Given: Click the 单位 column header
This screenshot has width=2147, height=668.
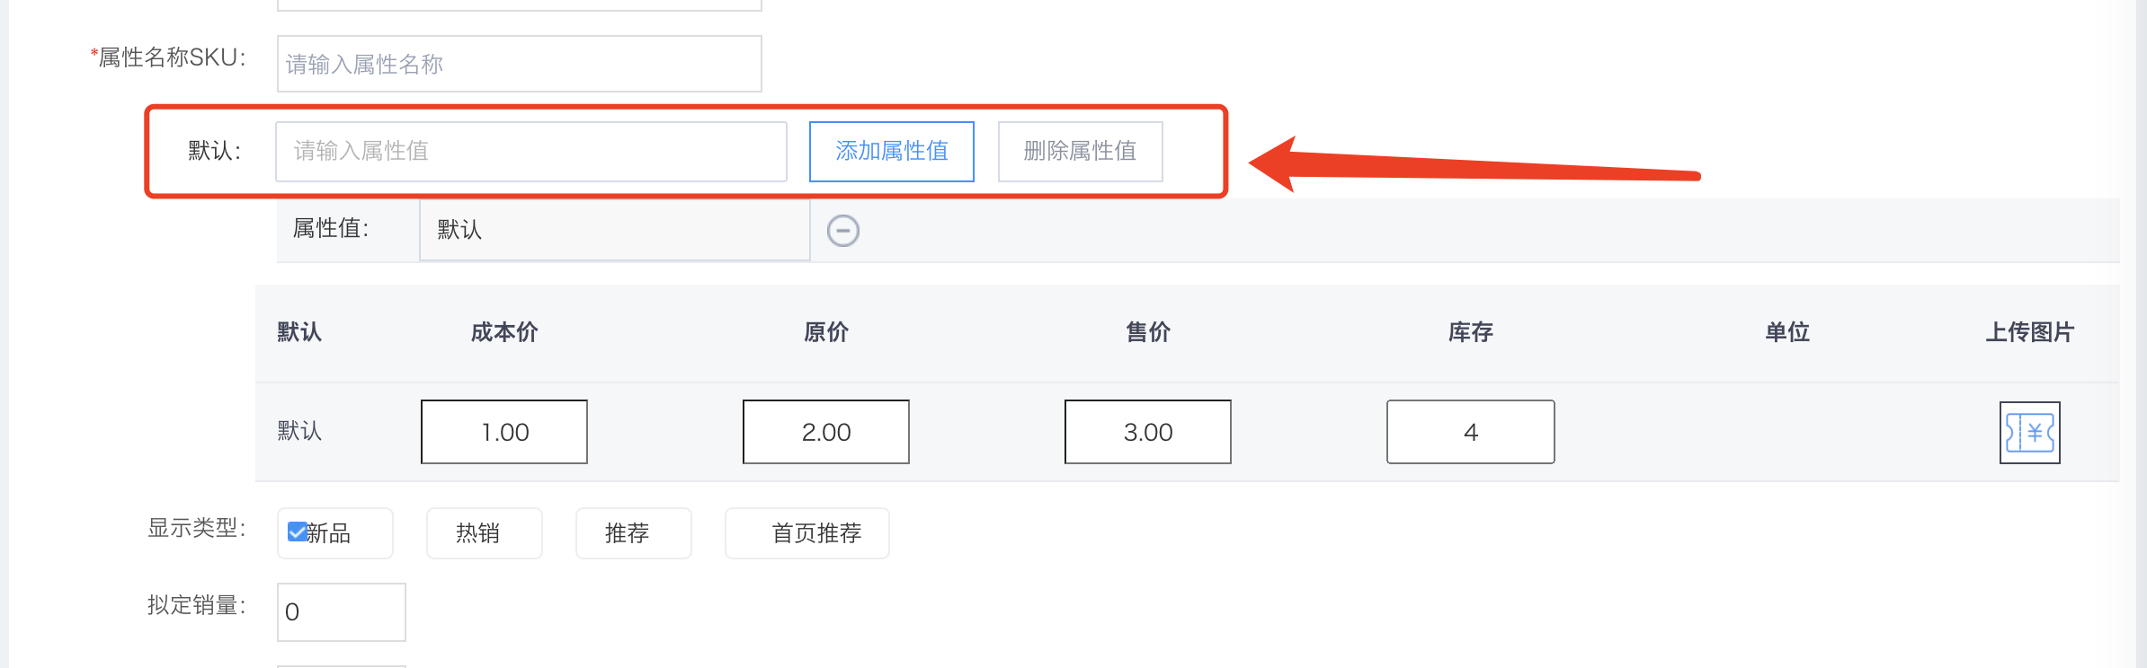Looking at the screenshot, I should (x=1787, y=332).
